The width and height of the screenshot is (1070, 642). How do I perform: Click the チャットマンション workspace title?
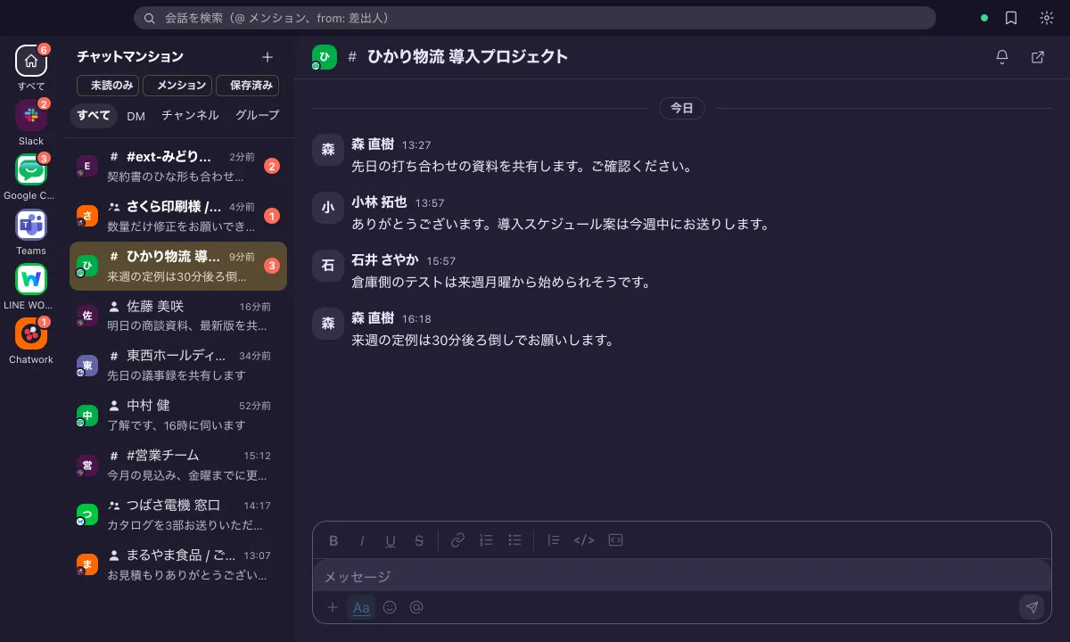click(130, 56)
